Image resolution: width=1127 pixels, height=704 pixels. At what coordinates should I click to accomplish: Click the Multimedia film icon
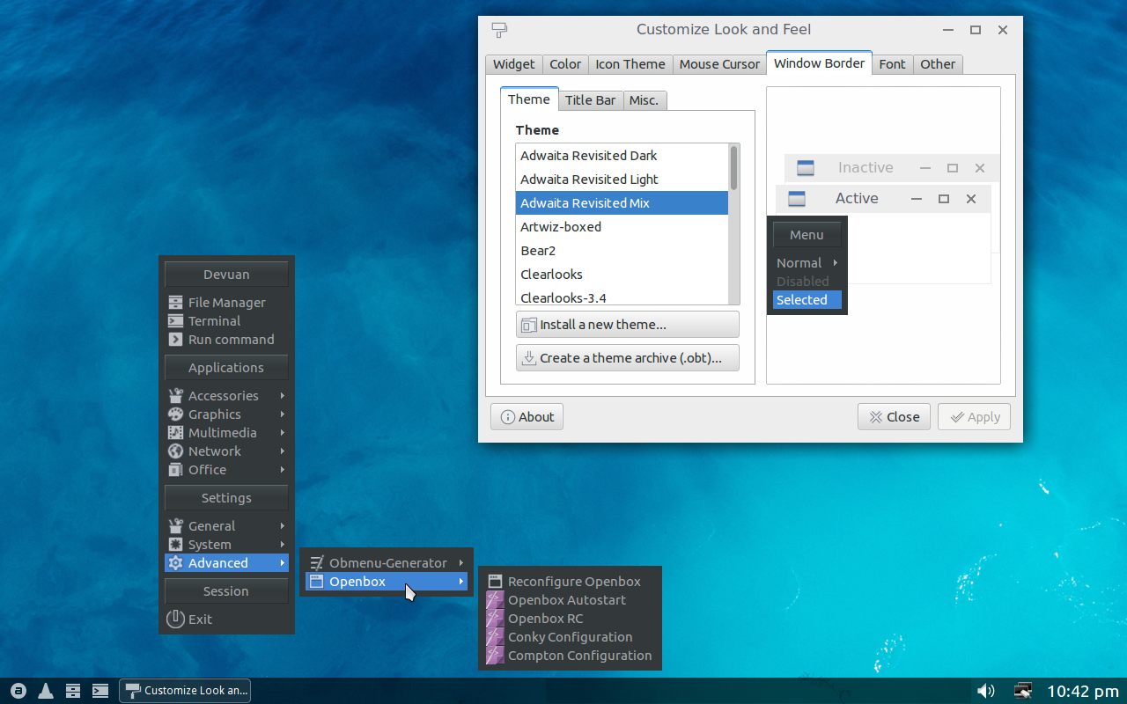coord(175,433)
